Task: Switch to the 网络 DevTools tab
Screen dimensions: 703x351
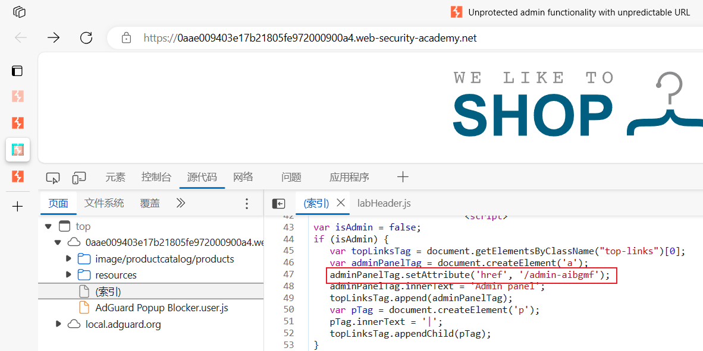Action: click(x=243, y=178)
